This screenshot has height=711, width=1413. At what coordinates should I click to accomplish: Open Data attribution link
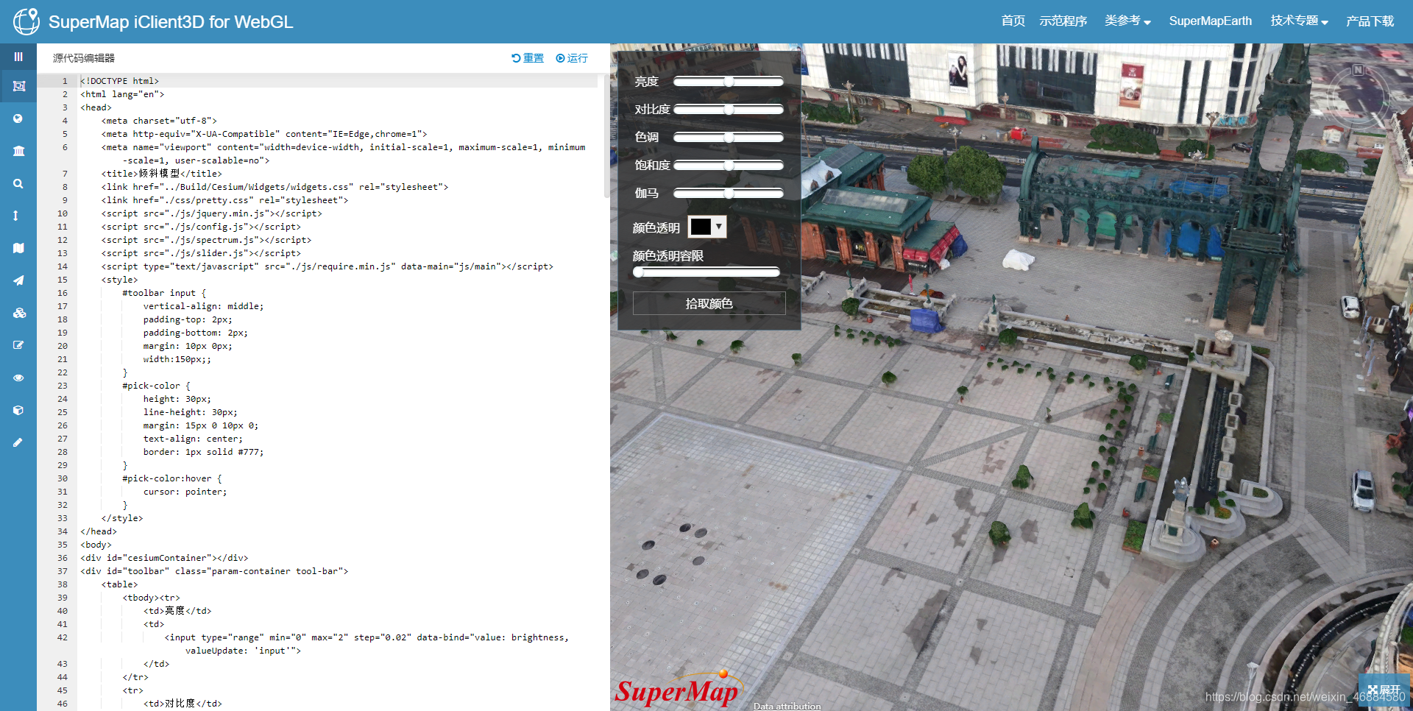pyautogui.click(x=787, y=706)
